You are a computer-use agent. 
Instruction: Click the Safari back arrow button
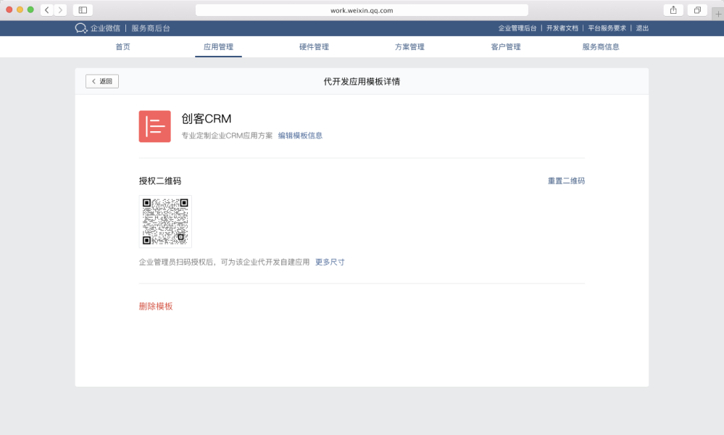[x=46, y=9]
